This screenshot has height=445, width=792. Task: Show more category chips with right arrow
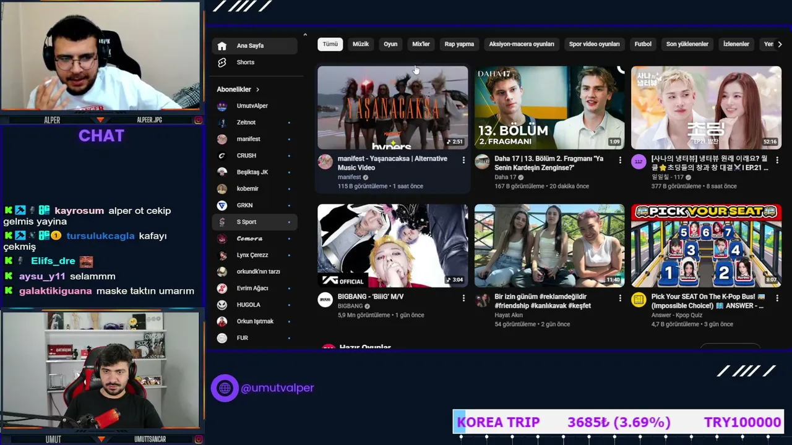click(x=780, y=44)
